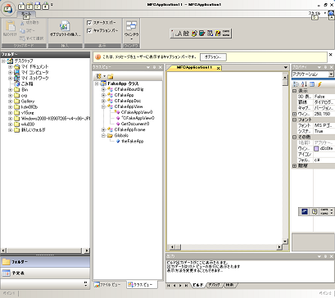Viewport: 335px width, 298px height.
Task: Switch to the クラス ビュー tab
Action: pos(142,285)
